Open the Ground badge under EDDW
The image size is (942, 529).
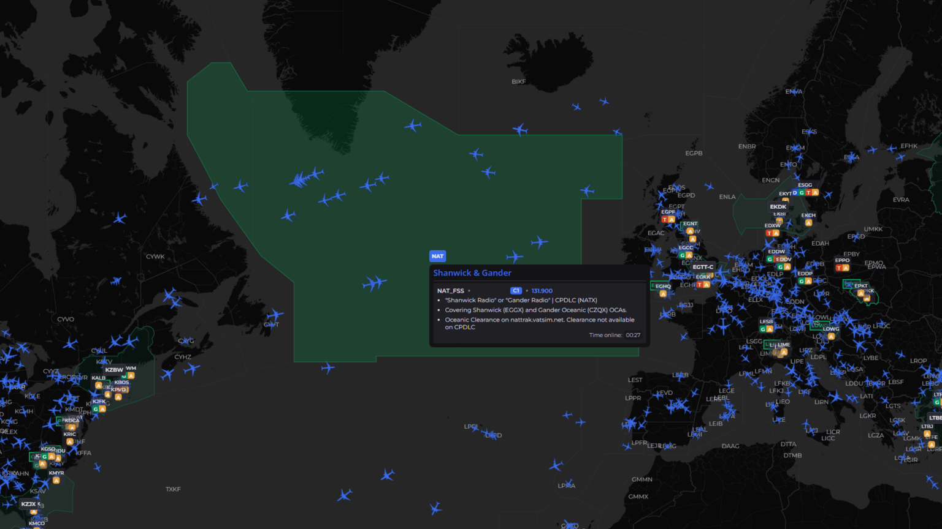click(x=770, y=259)
